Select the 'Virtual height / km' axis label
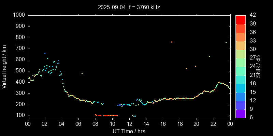The width and height of the screenshot is (273, 136). (x=4, y=66)
